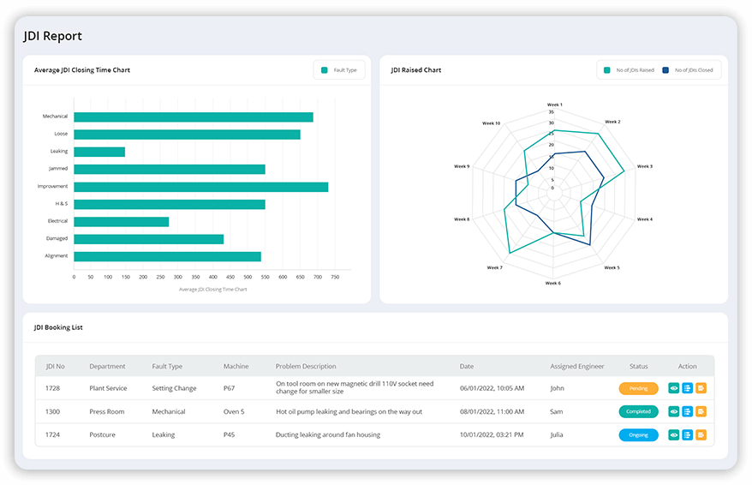The image size is (752, 485).
Task: Click the Improvement bar in the chart
Action: tap(200, 187)
